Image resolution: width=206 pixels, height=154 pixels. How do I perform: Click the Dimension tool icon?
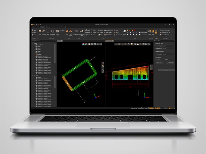click(x=76, y=31)
